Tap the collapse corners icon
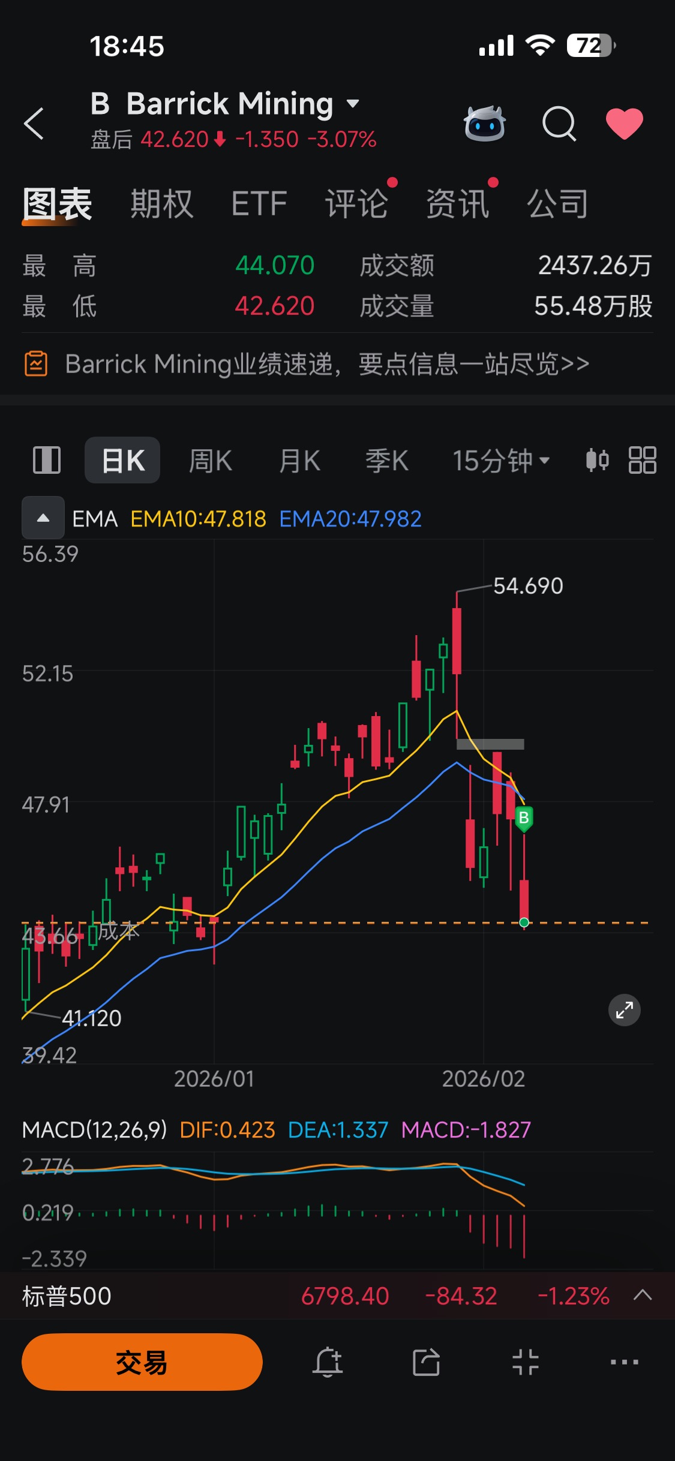The width and height of the screenshot is (675, 1461). (x=526, y=1362)
